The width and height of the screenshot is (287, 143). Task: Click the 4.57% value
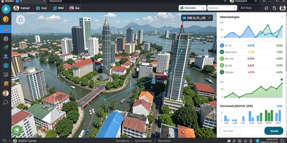[251, 46]
